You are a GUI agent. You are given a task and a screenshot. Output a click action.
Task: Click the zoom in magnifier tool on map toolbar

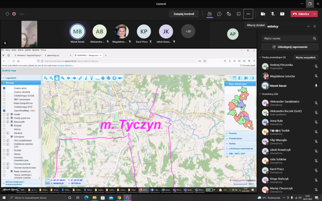[46, 78]
